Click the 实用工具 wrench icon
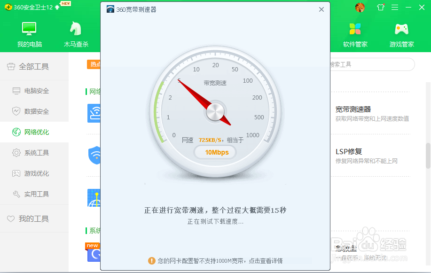Viewport: 431px width, 273px height. [x=16, y=194]
